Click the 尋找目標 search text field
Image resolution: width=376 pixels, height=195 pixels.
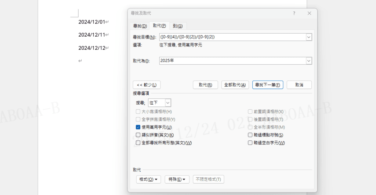pyautogui.click(x=232, y=37)
